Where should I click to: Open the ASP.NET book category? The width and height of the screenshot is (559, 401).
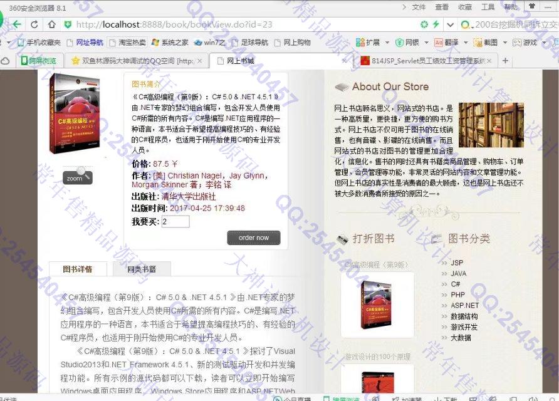pyautogui.click(x=465, y=306)
